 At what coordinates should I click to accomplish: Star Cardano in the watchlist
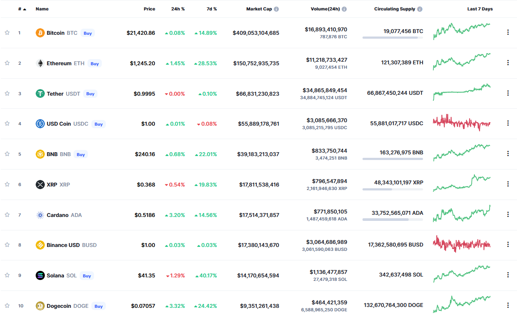tap(7, 215)
